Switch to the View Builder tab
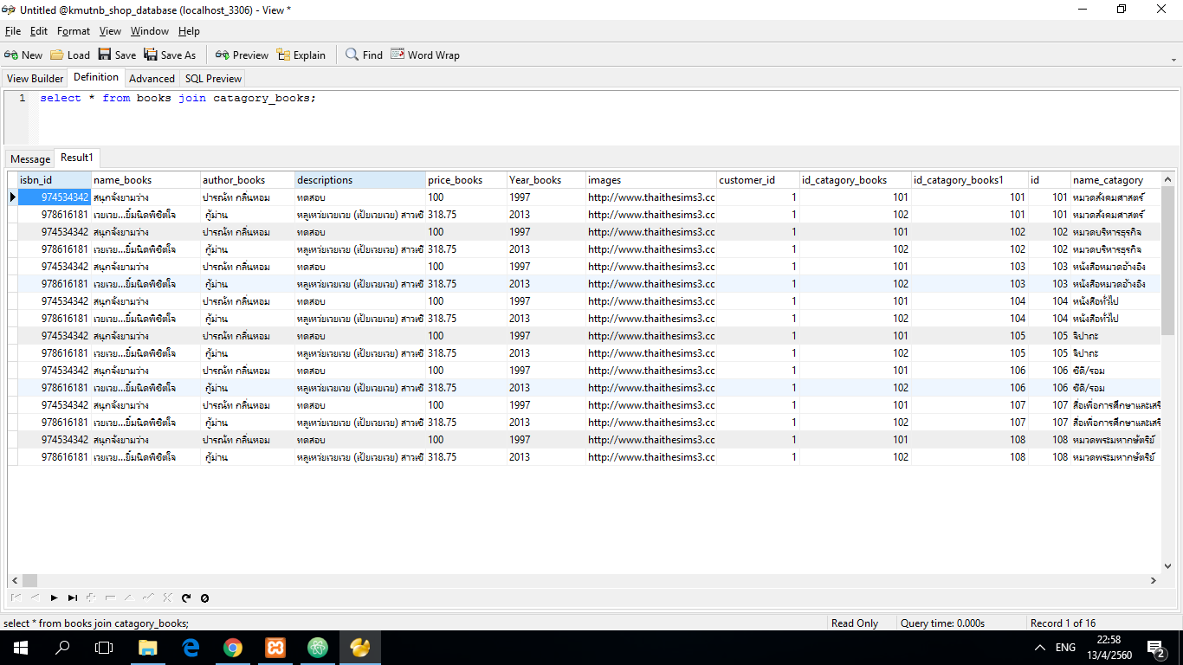Viewport: 1183px width, 665px height. click(36, 78)
